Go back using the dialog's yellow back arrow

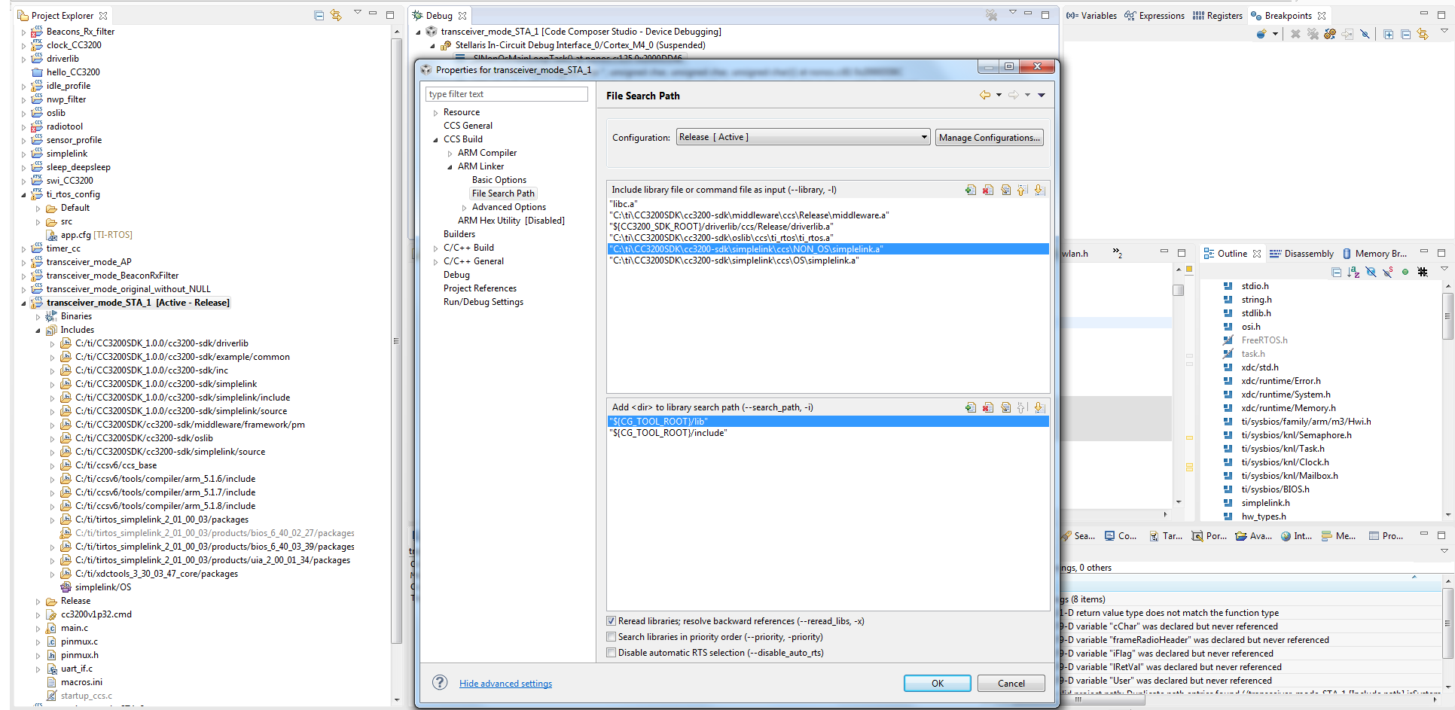coord(984,95)
